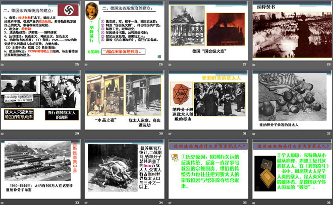This screenshot has width=333, height=205.
Task: Select slide 36 on personal reasons
Action: (291, 169)
